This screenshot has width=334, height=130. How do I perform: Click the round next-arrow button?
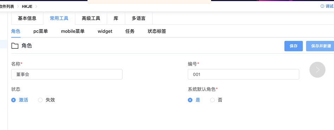coord(317,70)
